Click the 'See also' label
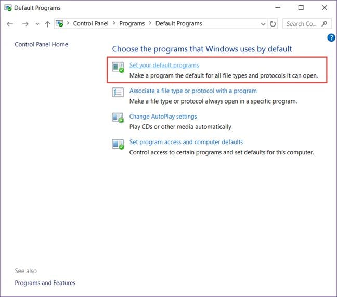This screenshot has height=297, width=337. [26, 271]
